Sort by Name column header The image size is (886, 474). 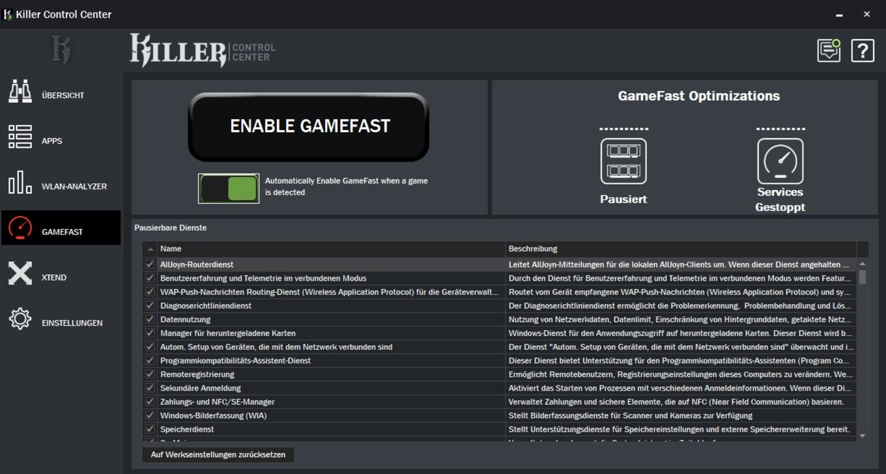[x=331, y=249]
